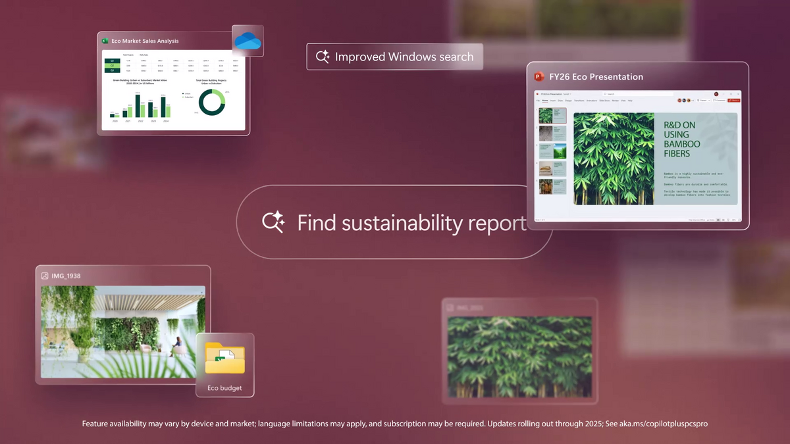Click the image icon beside IMG_1938
The height and width of the screenshot is (444, 790).
click(x=45, y=276)
